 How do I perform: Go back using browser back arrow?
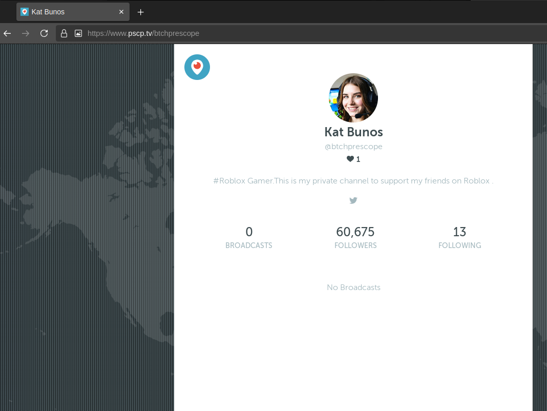coord(7,33)
